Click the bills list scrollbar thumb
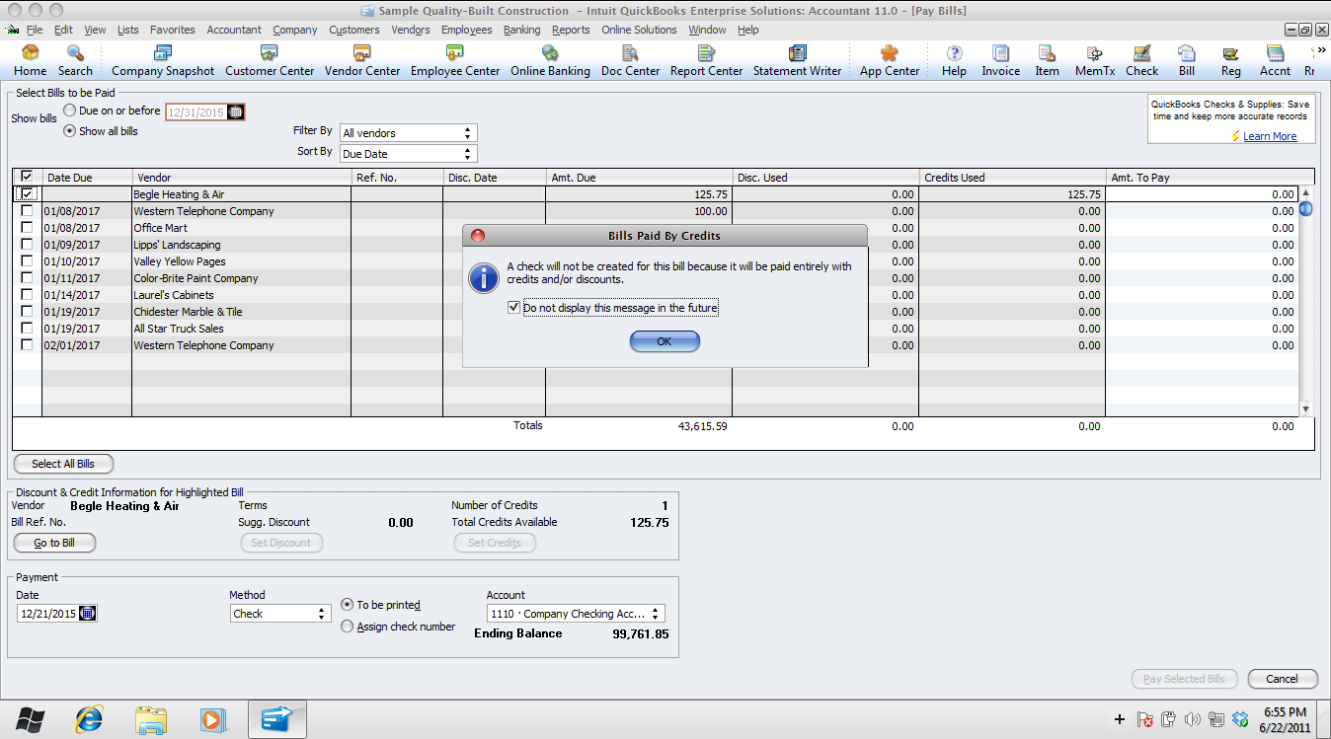 (1306, 208)
